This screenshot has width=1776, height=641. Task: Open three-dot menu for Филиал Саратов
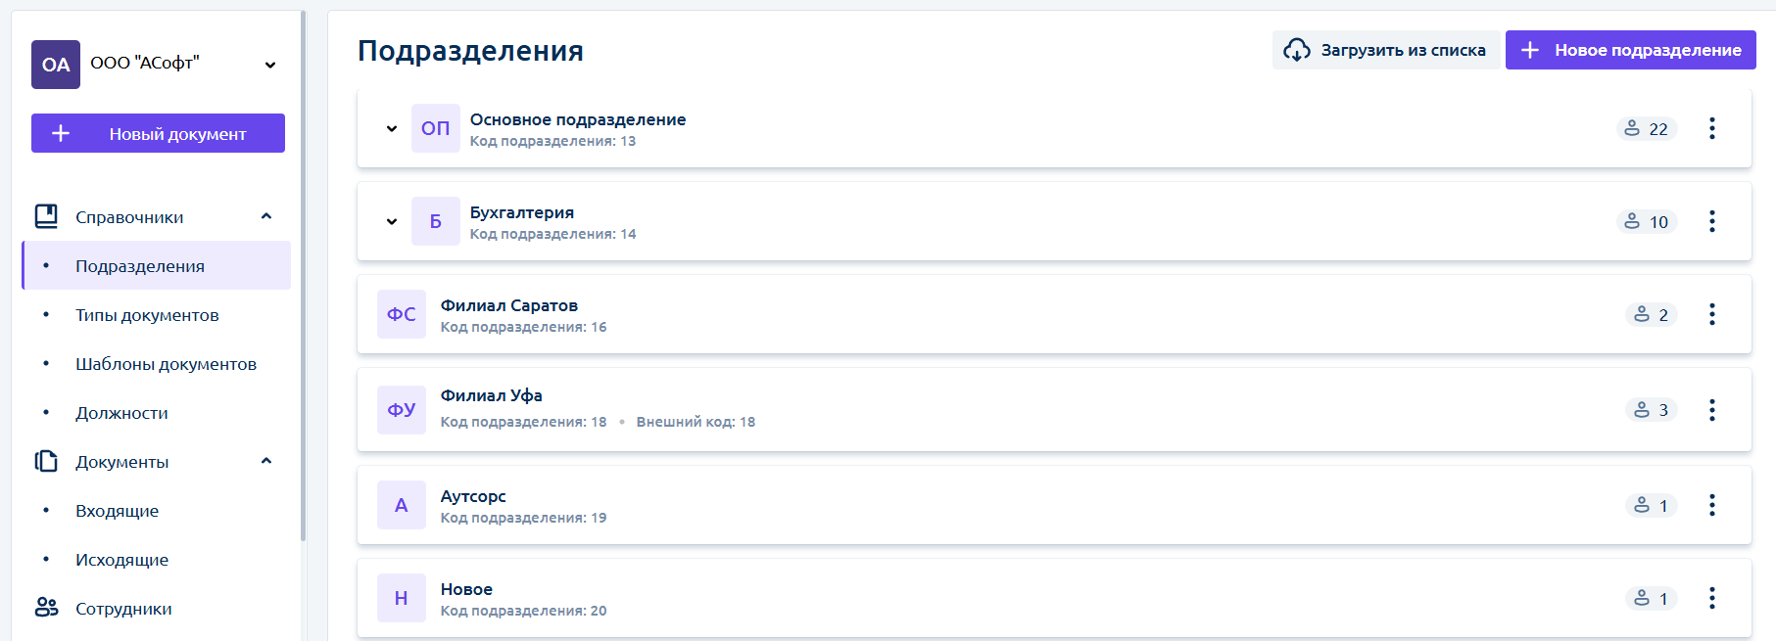coord(1711,314)
